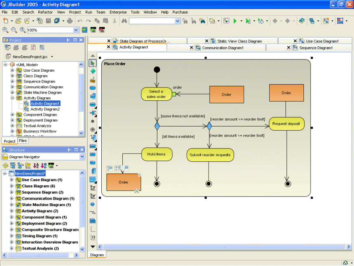Click the Diagram tab at bottom
354x266 pixels.
[x=97, y=255]
